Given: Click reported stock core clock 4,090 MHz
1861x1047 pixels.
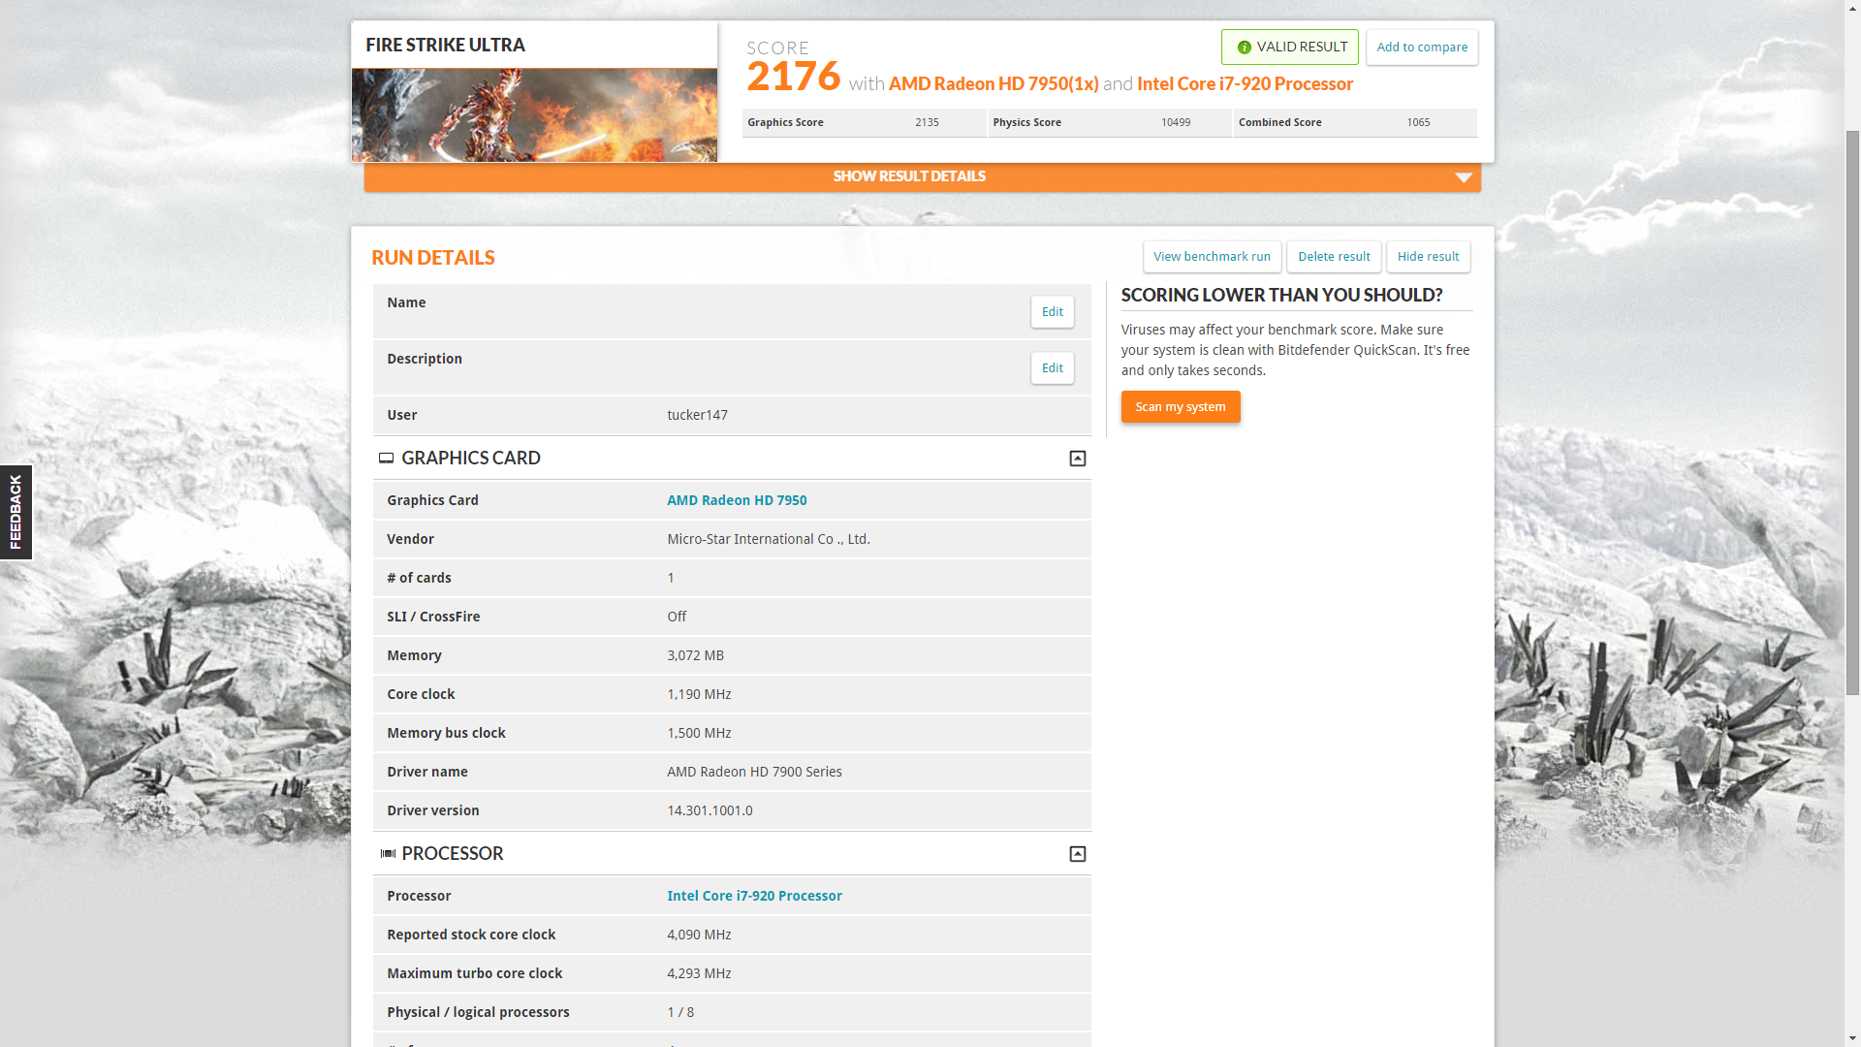Looking at the screenshot, I should [699, 935].
